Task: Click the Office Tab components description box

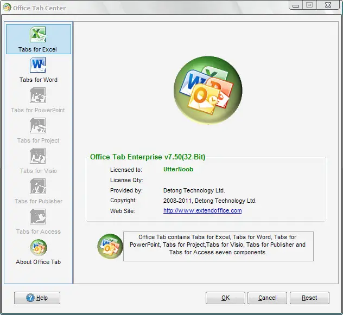Action: (218, 246)
